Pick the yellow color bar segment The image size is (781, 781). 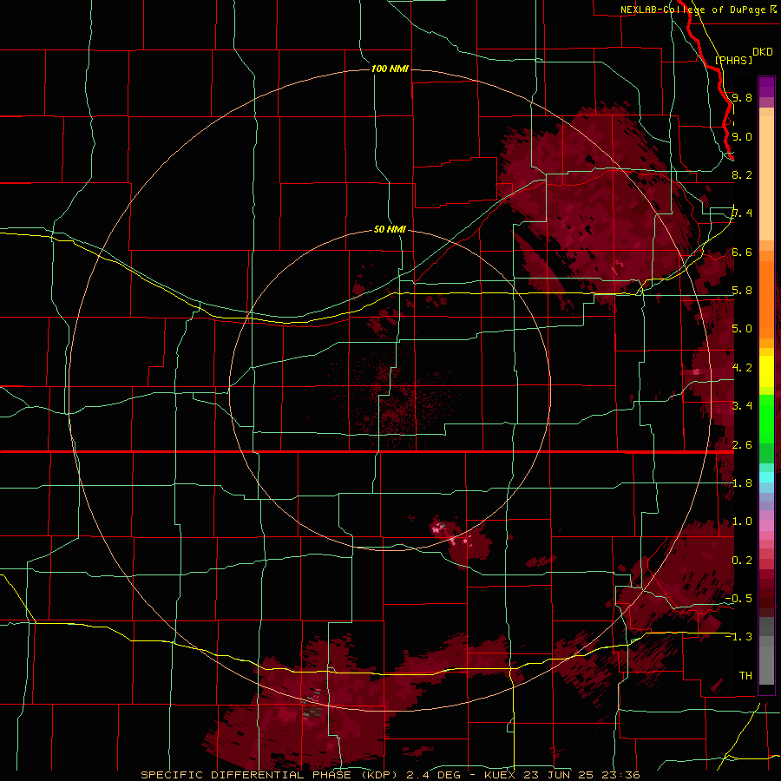click(766, 371)
